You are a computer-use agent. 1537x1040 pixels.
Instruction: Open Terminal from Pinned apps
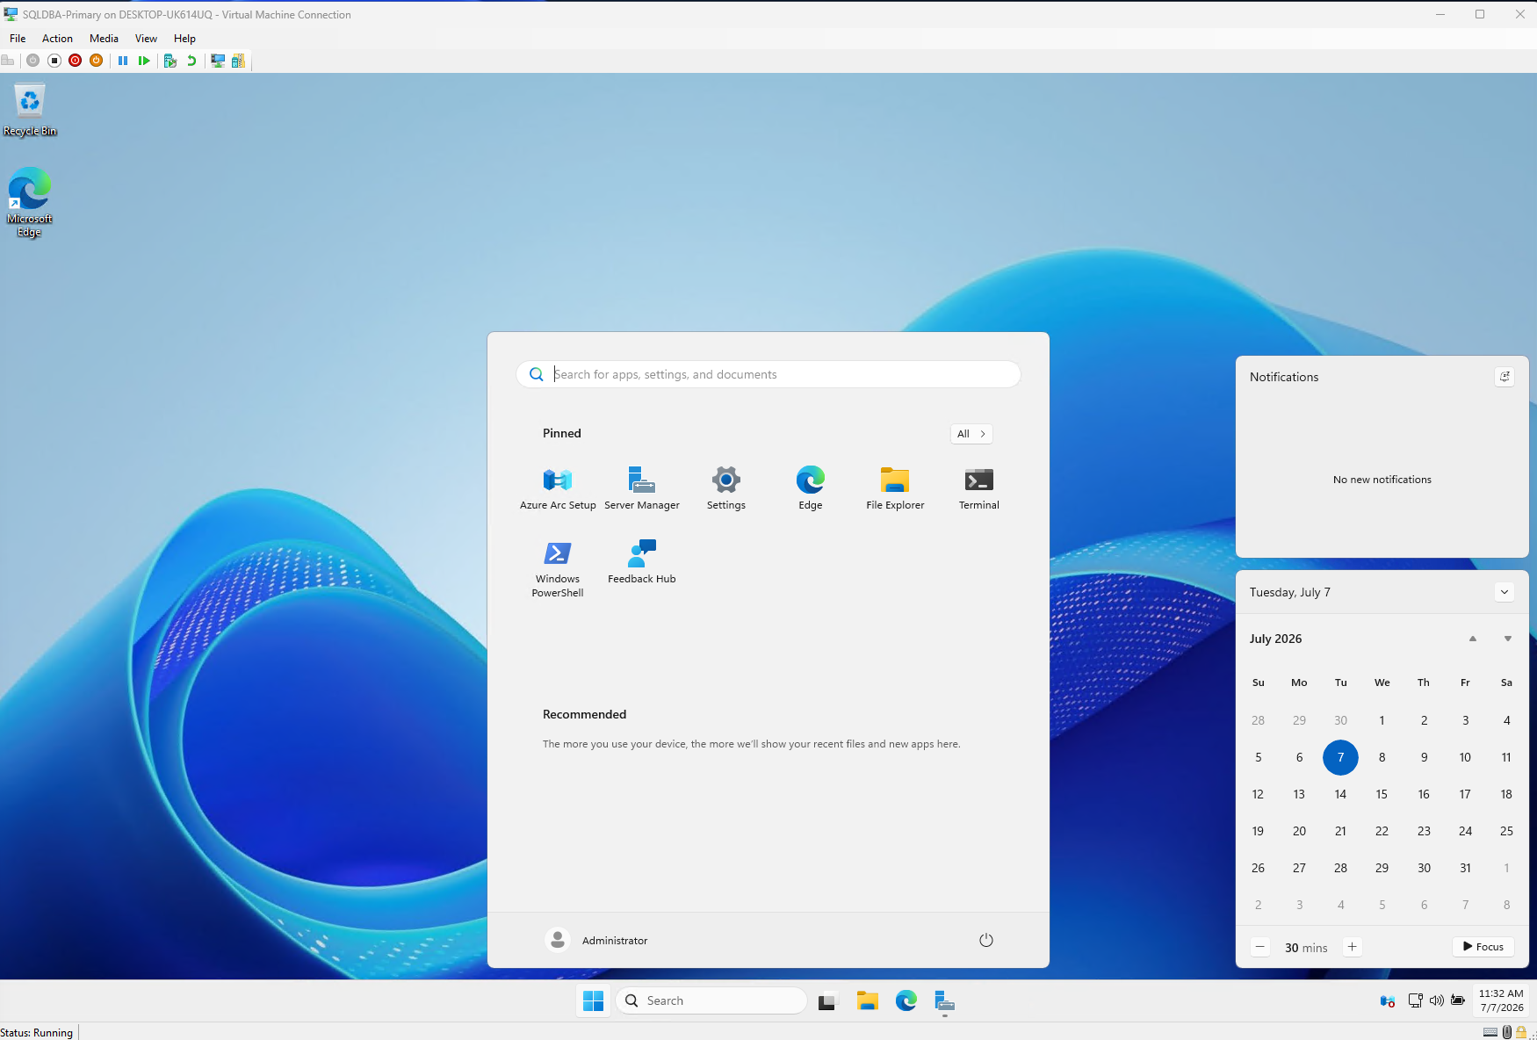click(x=979, y=488)
